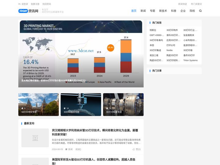220x165 pixels.
Task: Open the 3D Printing Market banner slide
Action: point(81,53)
